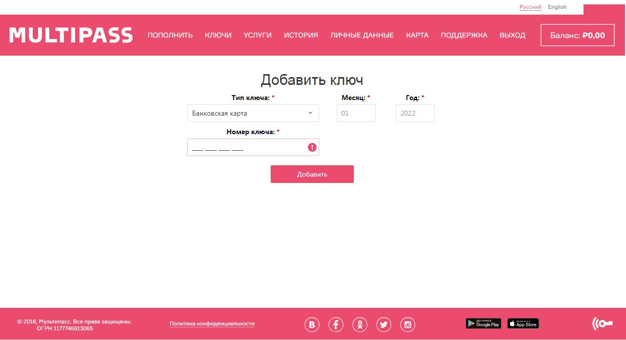The height and width of the screenshot is (340, 626).
Task: Click the Баланс ₽0,00 button
Action: tap(578, 35)
